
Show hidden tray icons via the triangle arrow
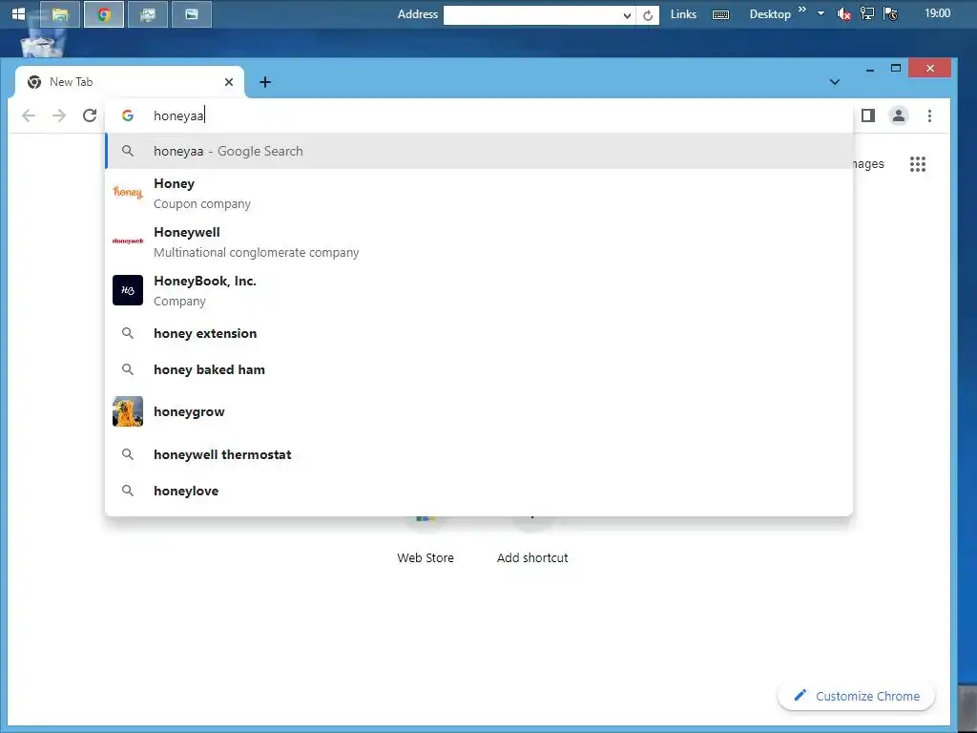click(x=821, y=13)
